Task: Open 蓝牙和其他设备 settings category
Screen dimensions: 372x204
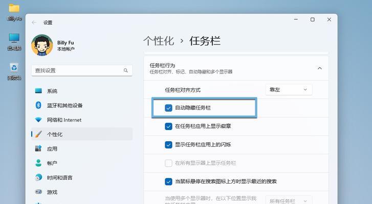Action: click(x=82, y=106)
